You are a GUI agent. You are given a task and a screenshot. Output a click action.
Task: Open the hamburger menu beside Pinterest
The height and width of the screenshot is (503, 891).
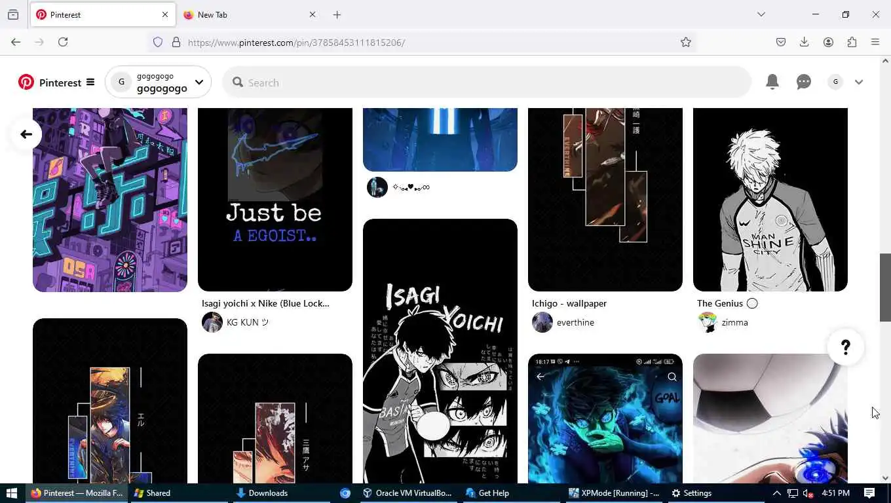[x=90, y=83]
